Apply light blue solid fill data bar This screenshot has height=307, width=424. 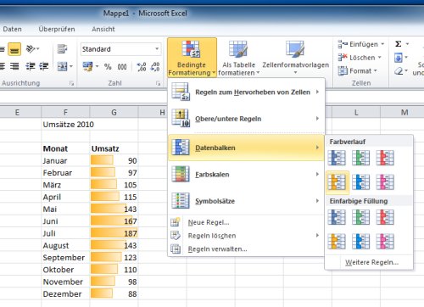click(x=360, y=242)
